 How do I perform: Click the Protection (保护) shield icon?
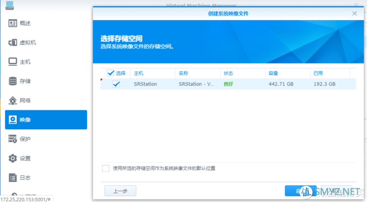pyautogui.click(x=12, y=139)
